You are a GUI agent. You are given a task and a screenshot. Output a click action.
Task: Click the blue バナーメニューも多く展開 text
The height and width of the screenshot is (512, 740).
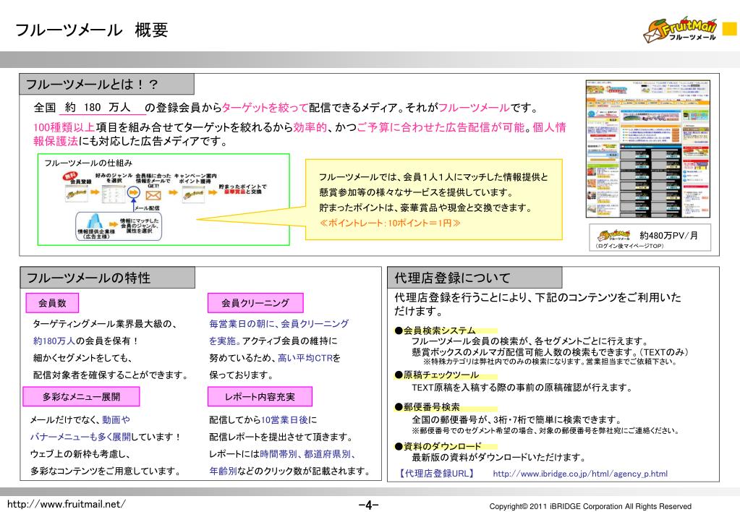click(x=81, y=437)
